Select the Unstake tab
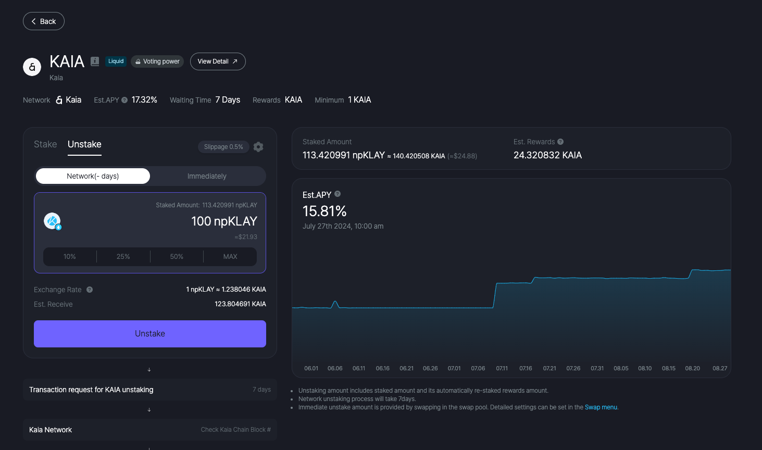 pyautogui.click(x=84, y=144)
